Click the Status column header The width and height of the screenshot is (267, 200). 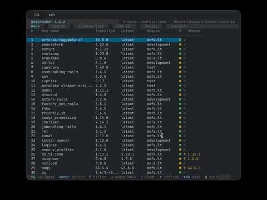point(194,31)
